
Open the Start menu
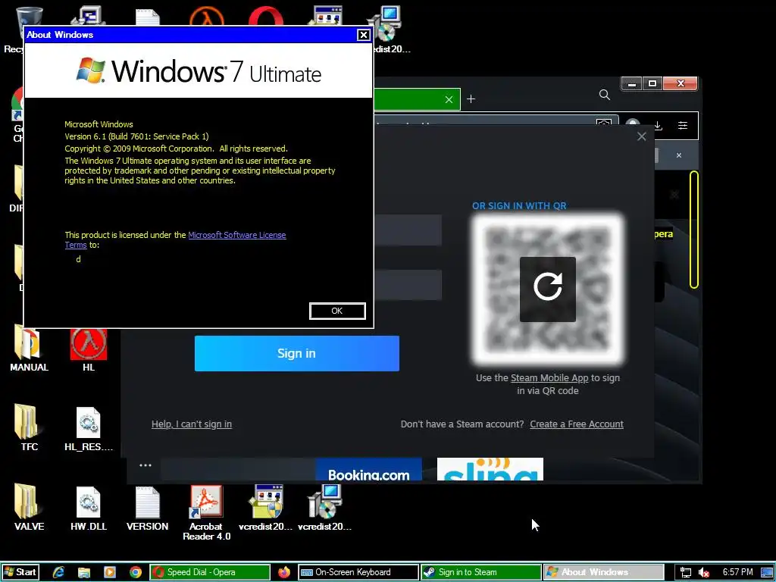pos(20,572)
